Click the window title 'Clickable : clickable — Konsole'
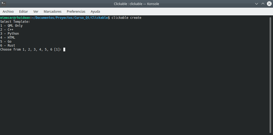273x135 pixels. pyautogui.click(x=136, y=4)
